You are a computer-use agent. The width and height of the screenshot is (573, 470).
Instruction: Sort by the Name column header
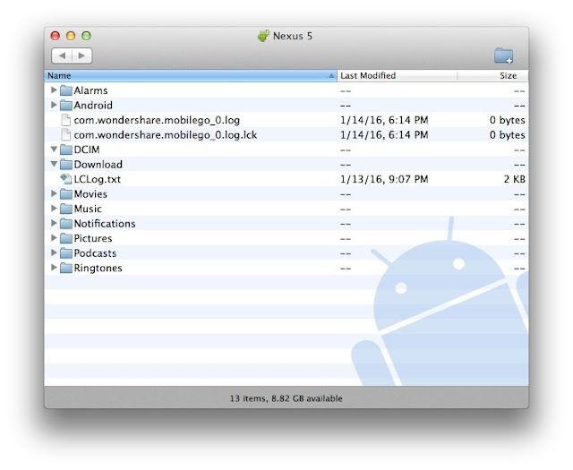pos(191,76)
